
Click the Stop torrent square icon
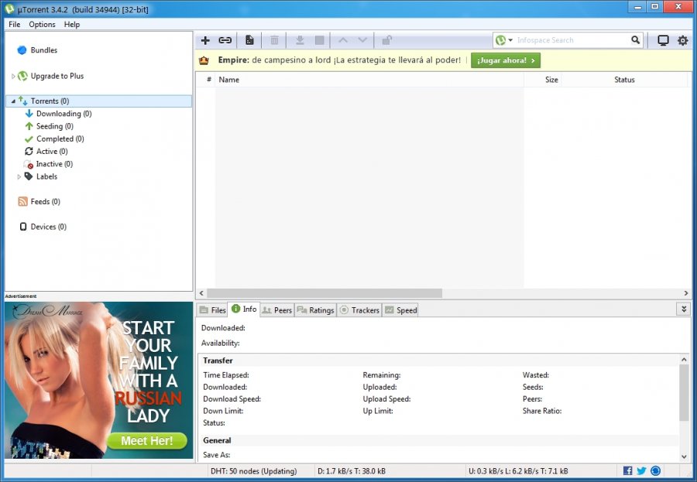pos(319,40)
